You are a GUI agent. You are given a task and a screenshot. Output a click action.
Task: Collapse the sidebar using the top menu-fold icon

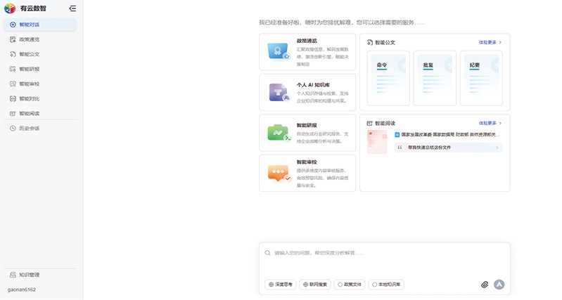[72, 8]
